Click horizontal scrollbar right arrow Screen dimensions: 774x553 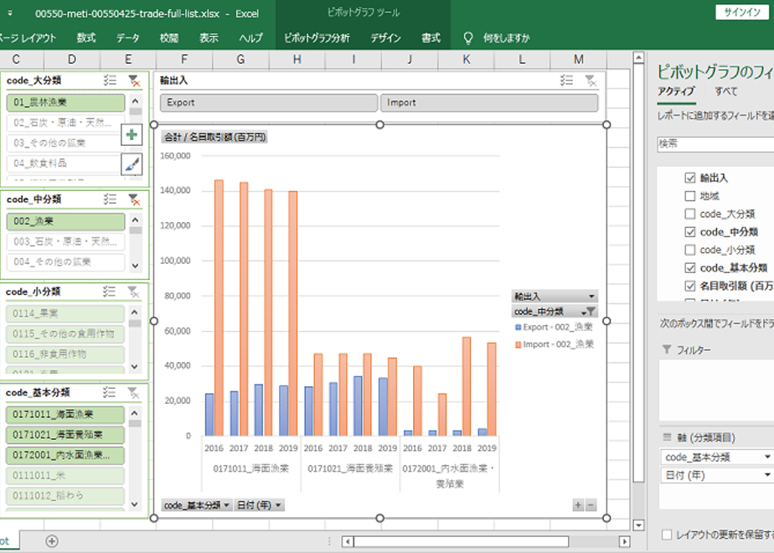click(624, 541)
